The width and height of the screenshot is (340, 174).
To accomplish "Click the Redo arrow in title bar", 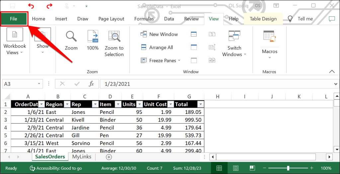I will point(49,6).
